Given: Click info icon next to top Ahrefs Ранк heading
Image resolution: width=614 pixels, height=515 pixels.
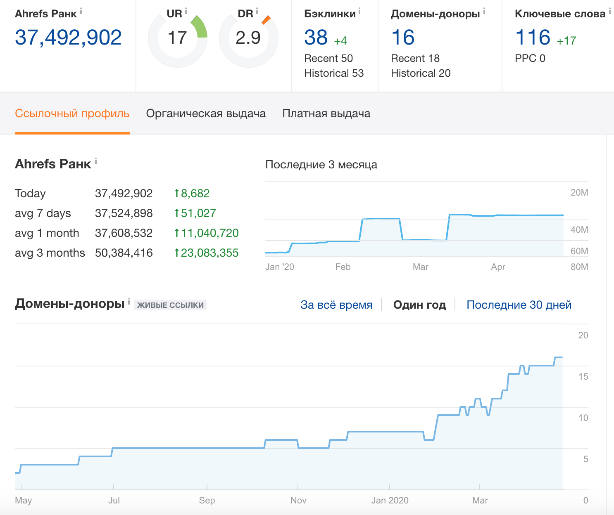Looking at the screenshot, I should point(81,12).
